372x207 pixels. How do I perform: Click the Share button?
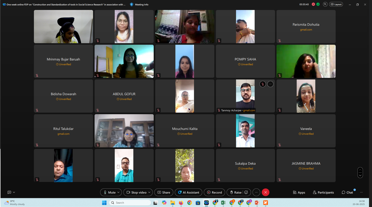pyautogui.click(x=164, y=192)
